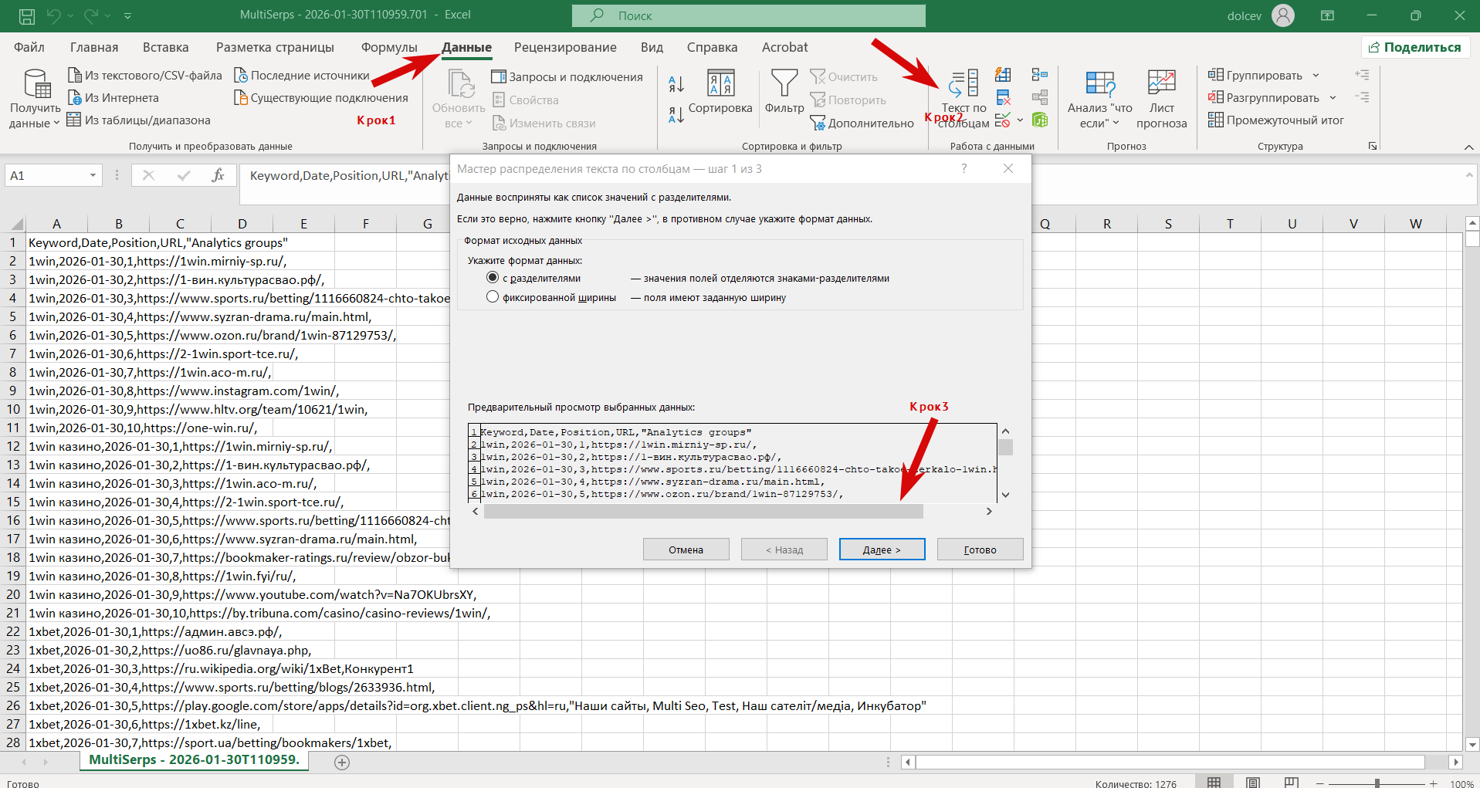Open the Data Validation dropdown arrow
This screenshot has height=788, width=1480.
1020,120
